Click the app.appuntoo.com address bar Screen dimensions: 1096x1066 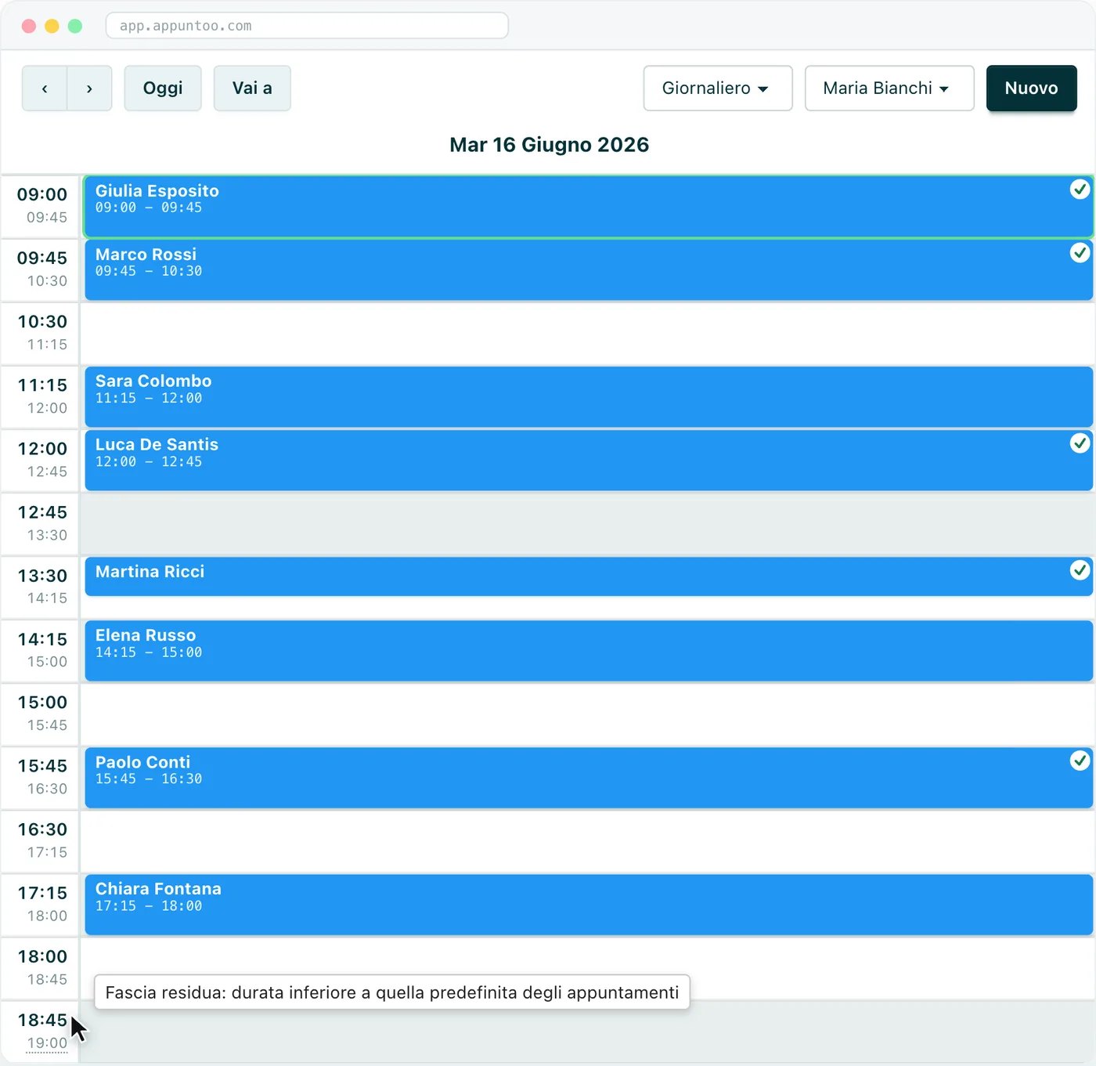pyautogui.click(x=307, y=26)
